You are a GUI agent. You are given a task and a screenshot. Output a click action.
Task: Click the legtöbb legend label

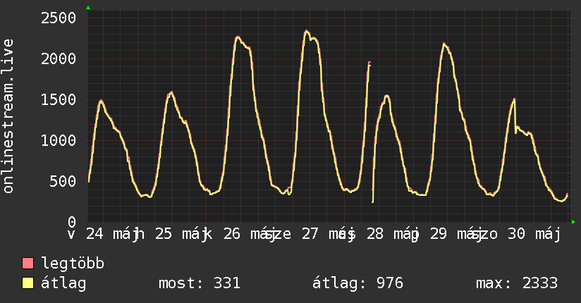click(x=73, y=264)
